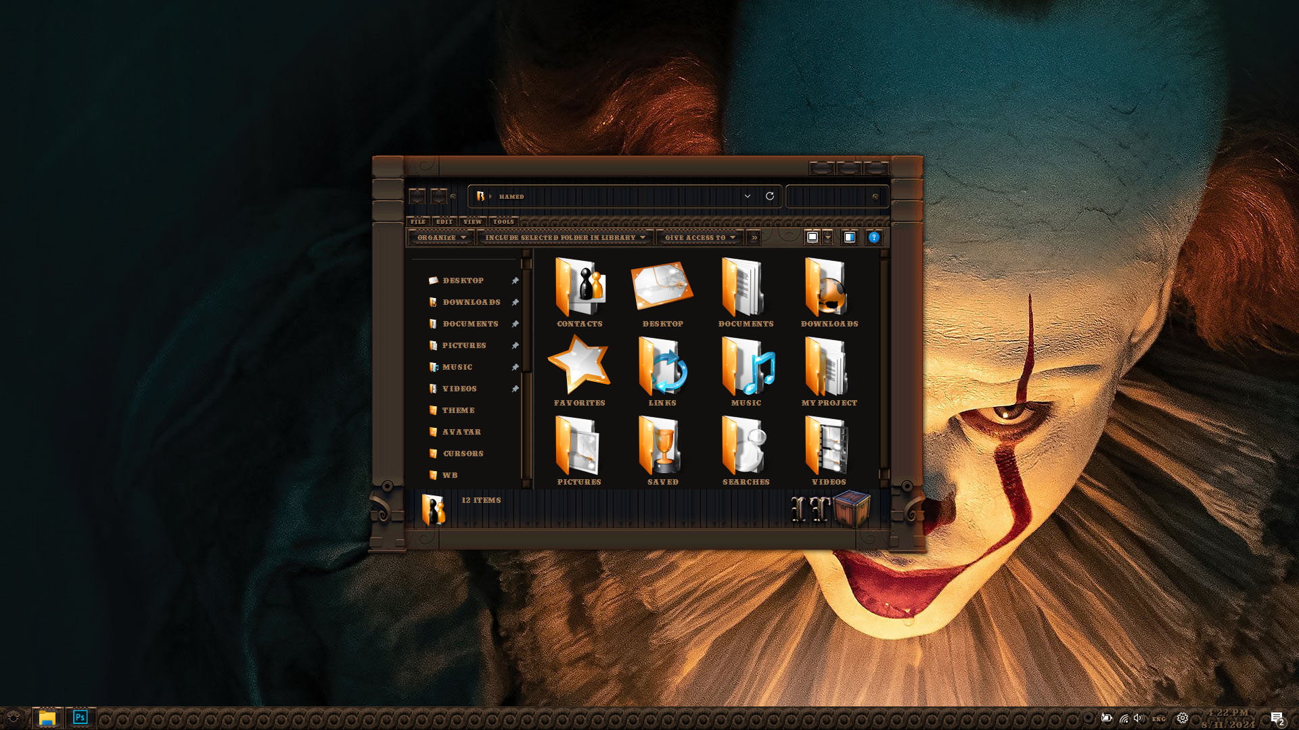
Task: Expand the Give access to dropdown
Action: (700, 237)
